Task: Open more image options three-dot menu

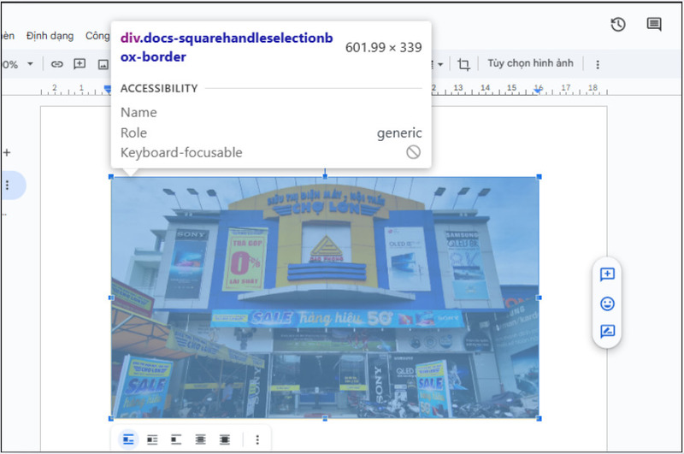Action: click(x=257, y=439)
